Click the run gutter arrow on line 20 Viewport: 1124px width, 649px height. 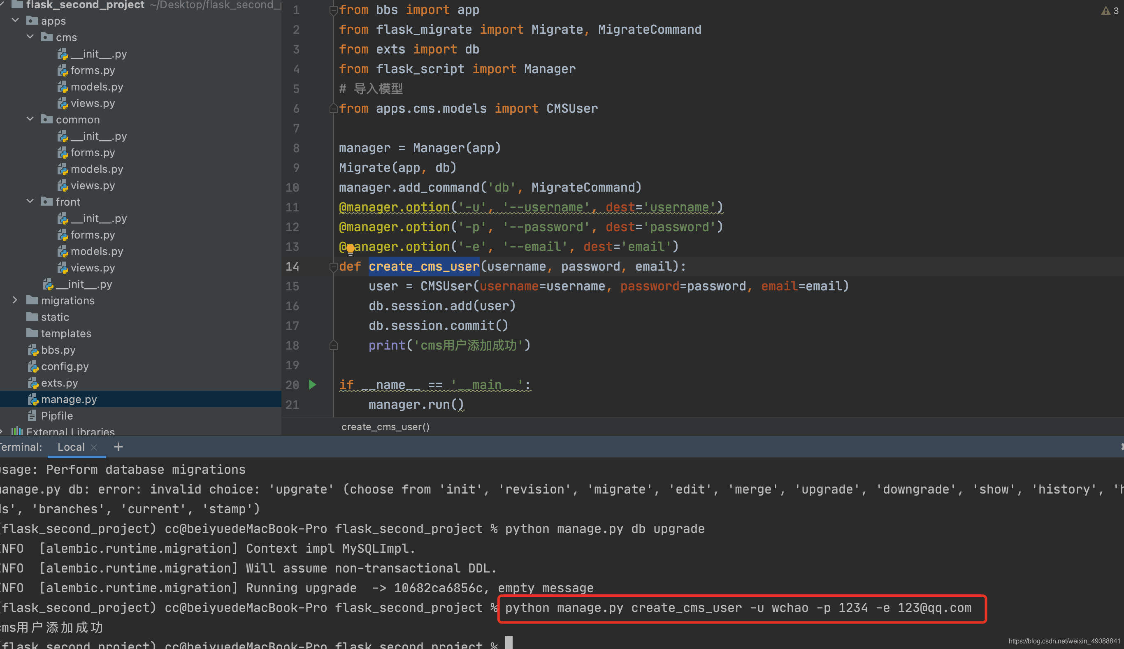pos(313,384)
